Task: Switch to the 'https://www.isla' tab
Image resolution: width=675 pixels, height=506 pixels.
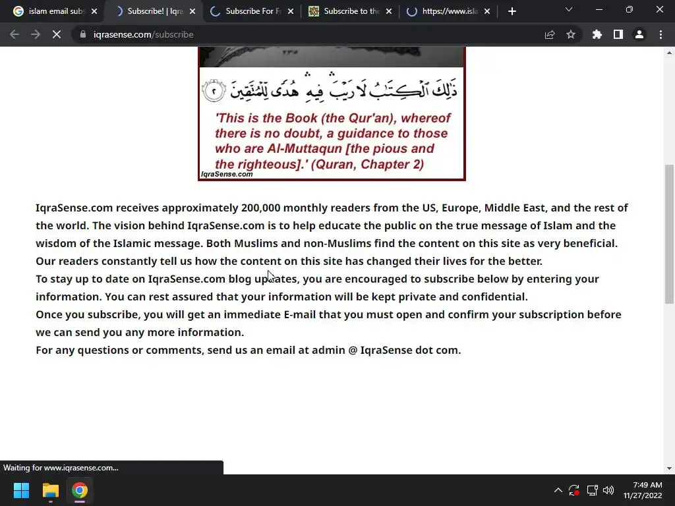Action: (x=448, y=11)
